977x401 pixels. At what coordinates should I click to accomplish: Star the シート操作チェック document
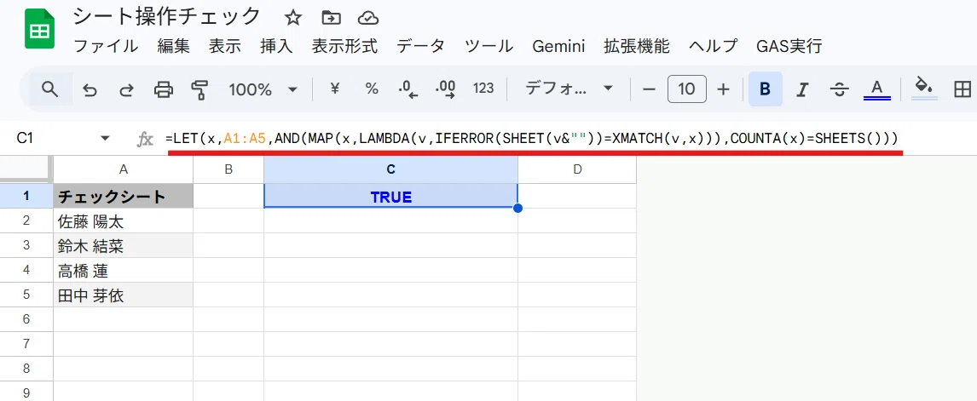pyautogui.click(x=293, y=18)
